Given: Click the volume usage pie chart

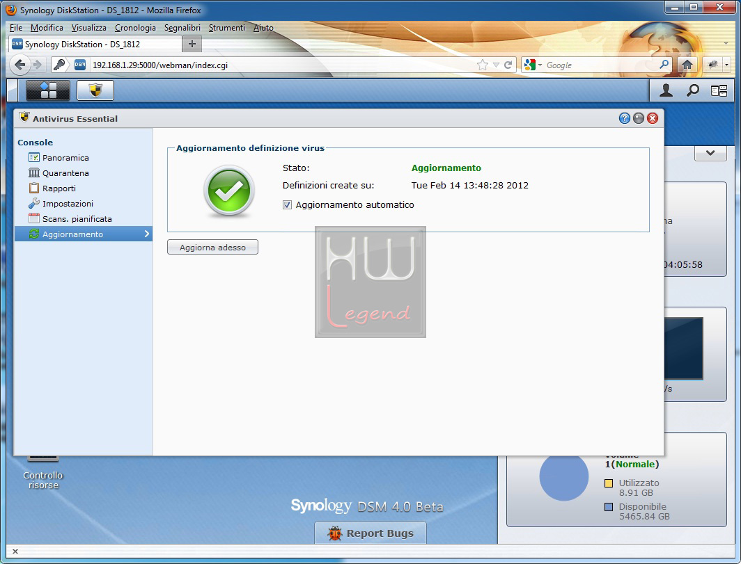Looking at the screenshot, I should coord(564,476).
